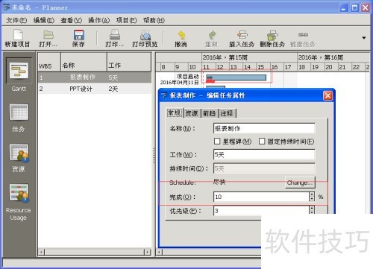Click the WBS column header

click(x=49, y=63)
